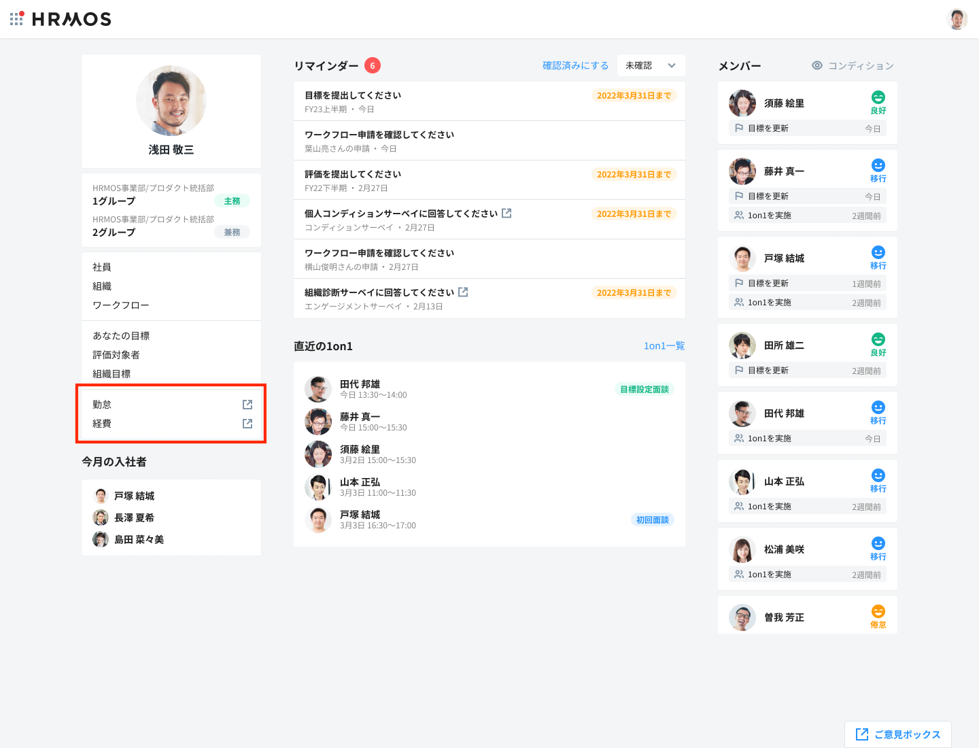Image resolution: width=979 pixels, height=748 pixels.
Task: Click 須藤 絵里's 良好 condition face icon
Action: 878,98
